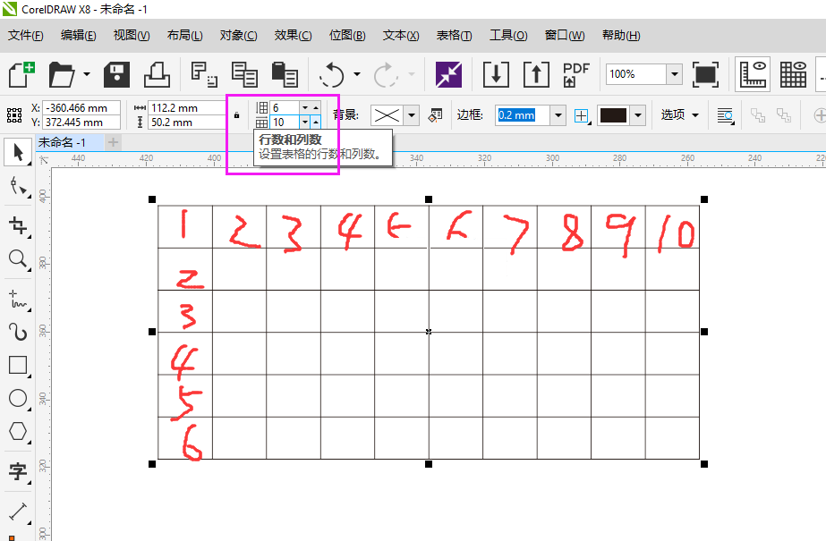Viewport: 826px width, 541px height.
Task: Click the black border color swatch
Action: (614, 115)
